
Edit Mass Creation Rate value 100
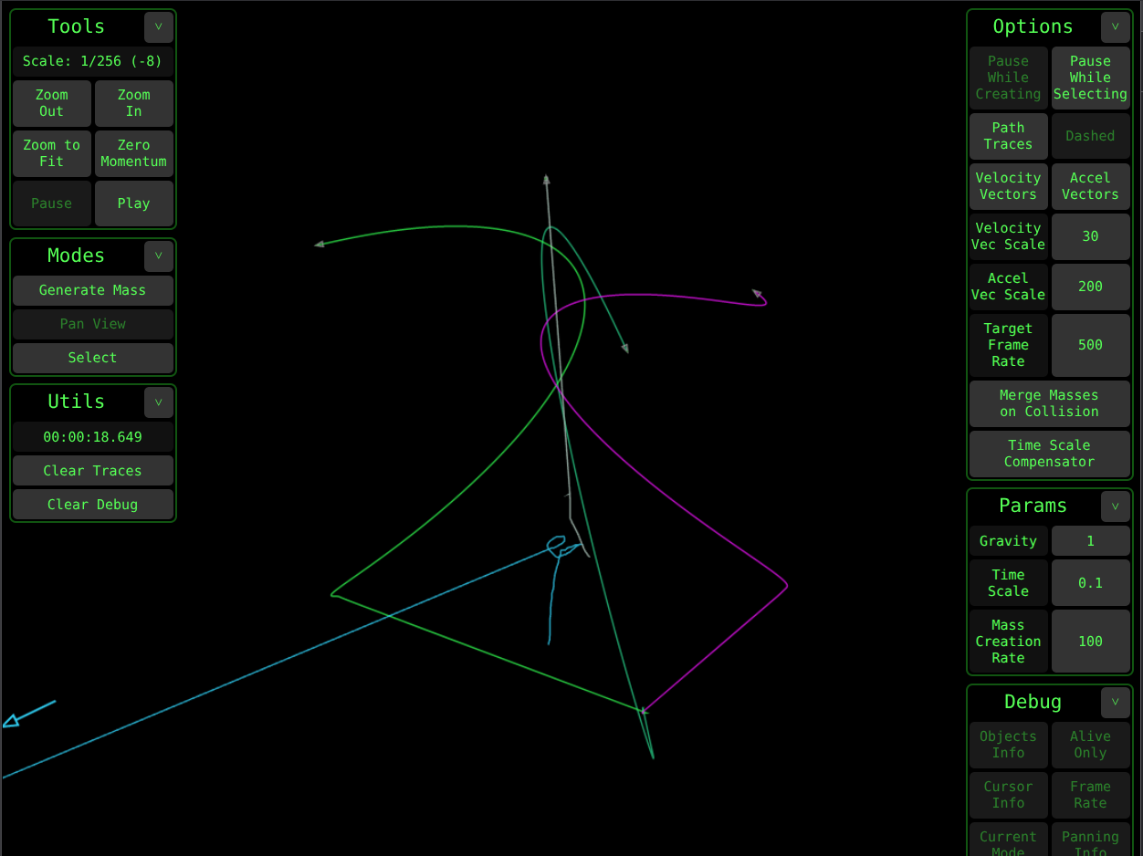click(1091, 642)
